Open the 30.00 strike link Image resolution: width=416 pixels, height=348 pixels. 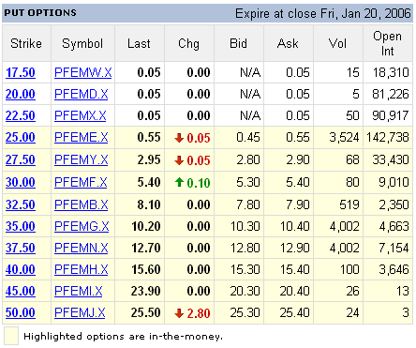pos(21,182)
